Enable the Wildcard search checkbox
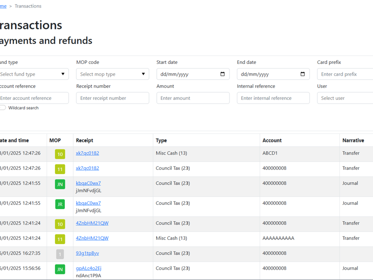373x280 pixels. [3, 108]
